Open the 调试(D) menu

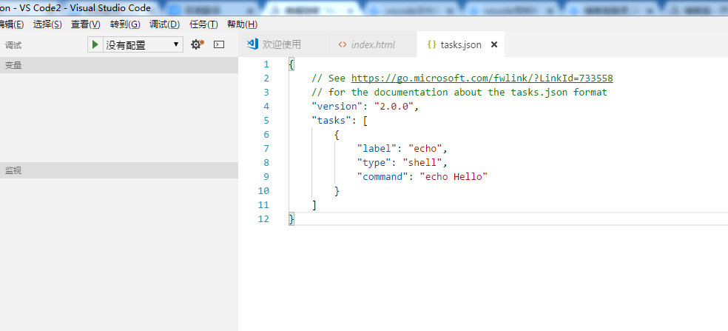(x=164, y=24)
